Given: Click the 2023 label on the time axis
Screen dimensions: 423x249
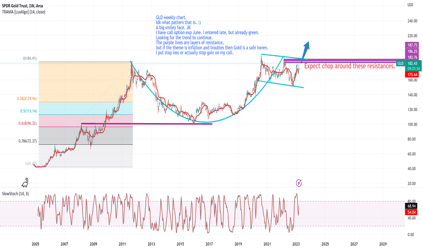Looking at the screenshot, I should point(296,244).
